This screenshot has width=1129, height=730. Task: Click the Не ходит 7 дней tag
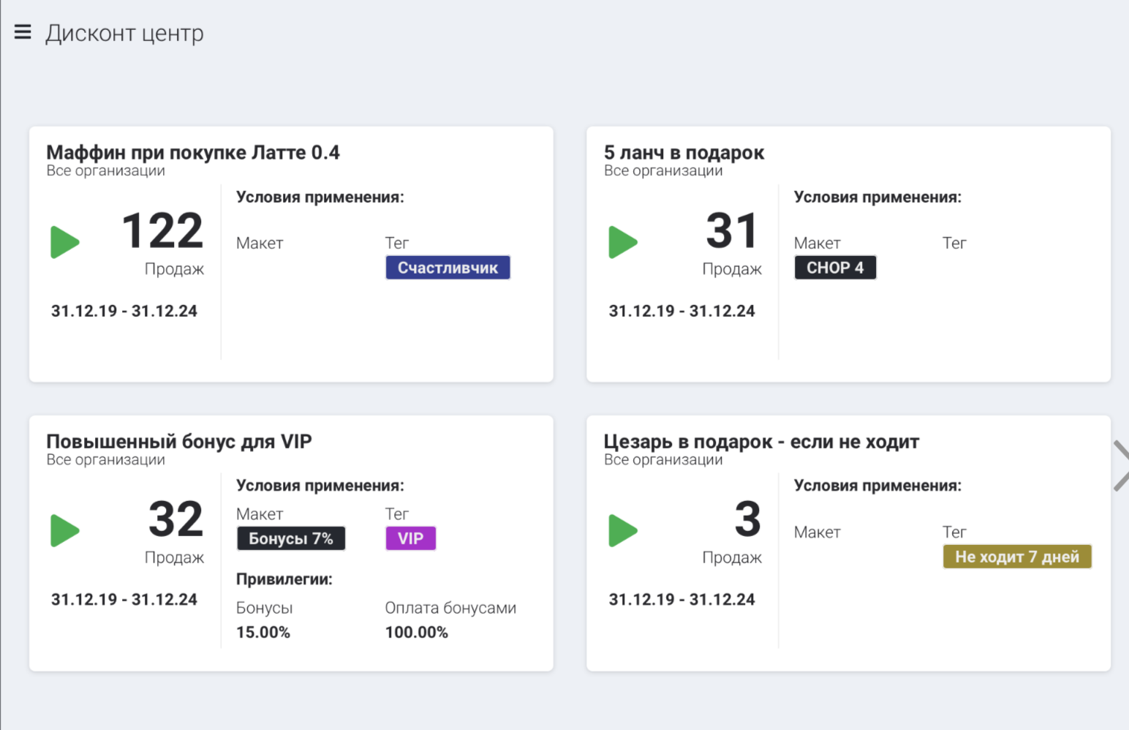tap(1016, 557)
